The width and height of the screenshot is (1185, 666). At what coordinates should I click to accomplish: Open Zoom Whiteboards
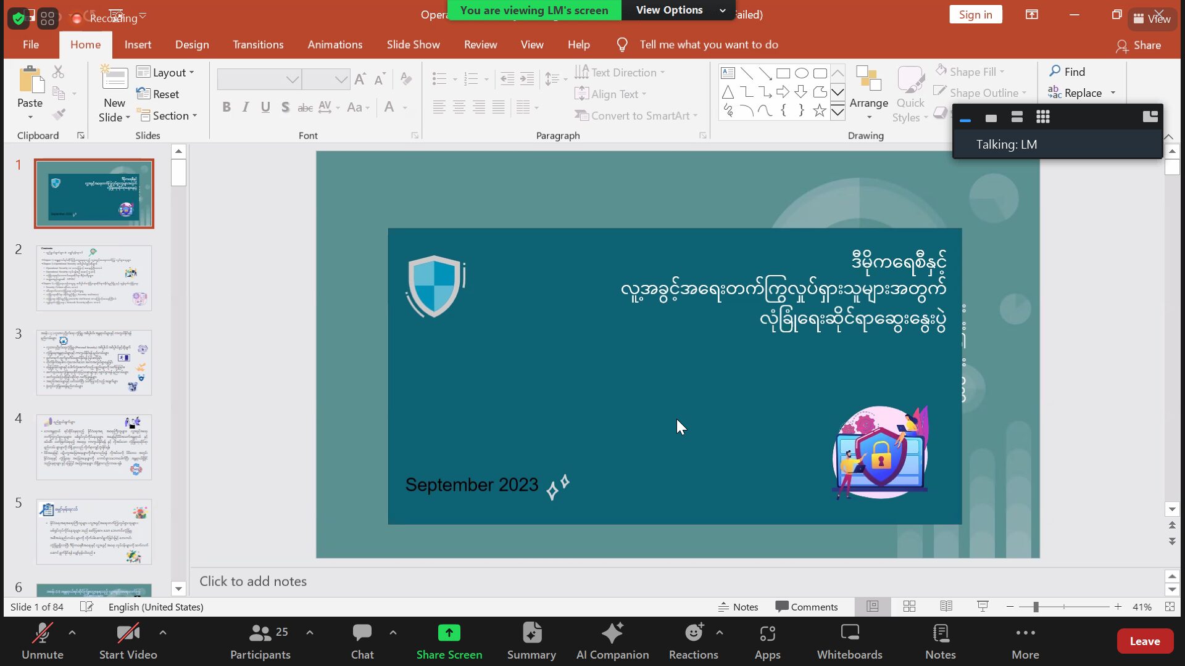[x=849, y=641]
